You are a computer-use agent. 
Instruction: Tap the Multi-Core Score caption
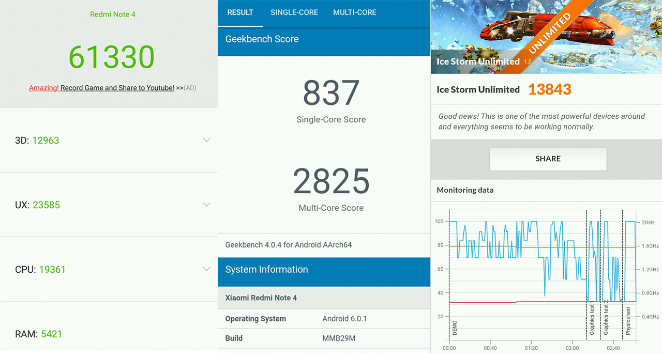(x=331, y=208)
